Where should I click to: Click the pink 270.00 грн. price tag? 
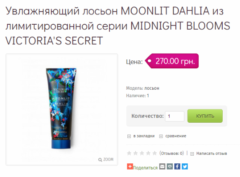click(x=172, y=61)
